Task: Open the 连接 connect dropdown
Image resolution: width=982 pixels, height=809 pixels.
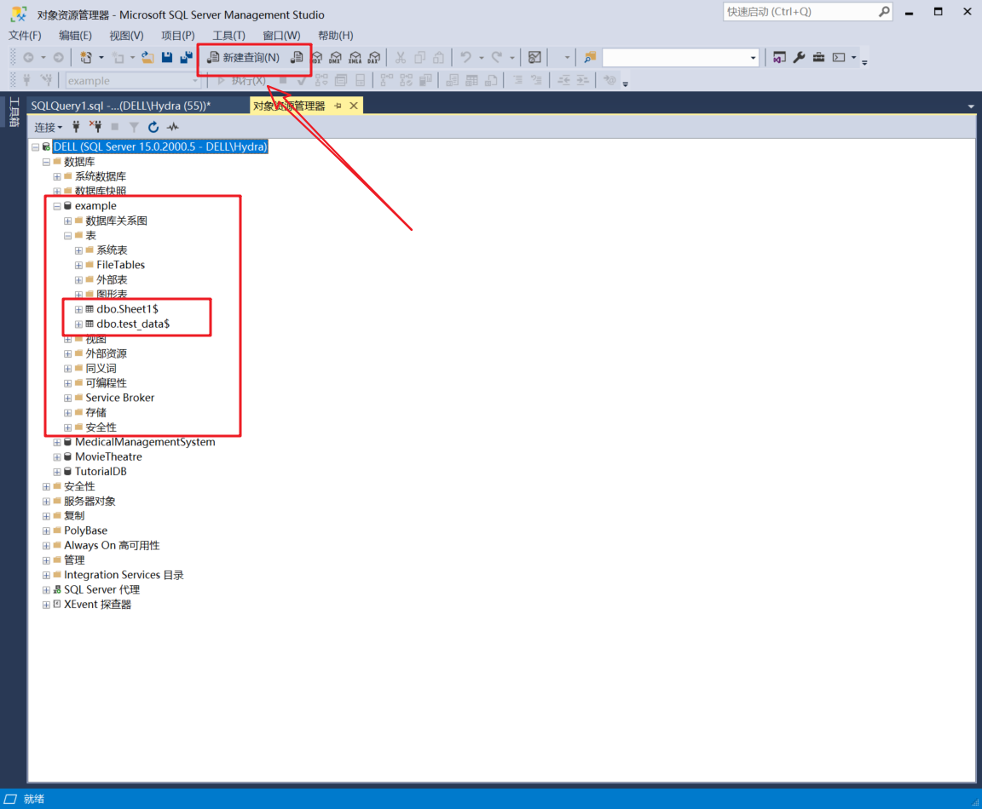Action: 49,127
